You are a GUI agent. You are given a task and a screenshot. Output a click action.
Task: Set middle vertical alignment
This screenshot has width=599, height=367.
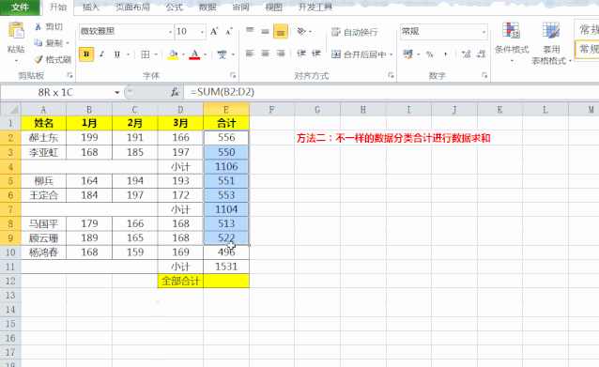265,31
